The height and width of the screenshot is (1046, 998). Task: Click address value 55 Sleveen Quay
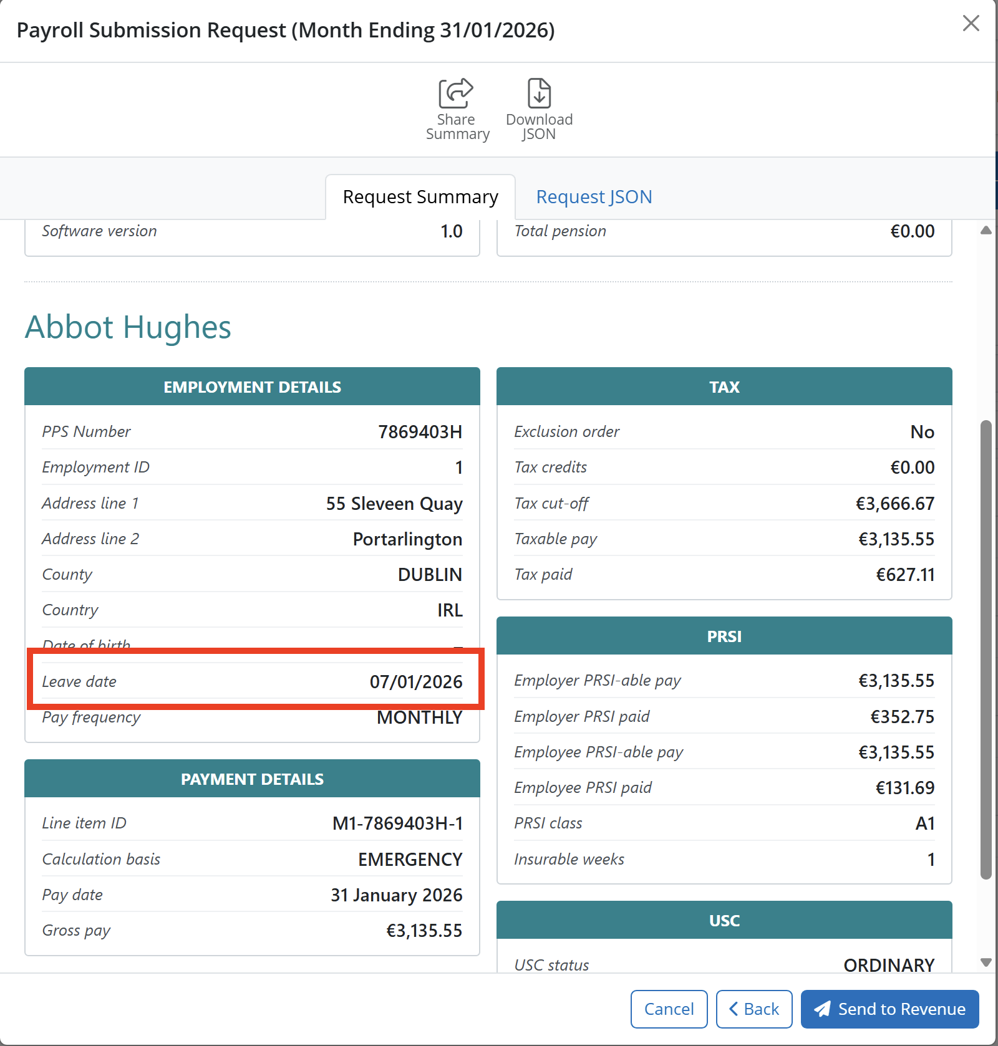click(x=394, y=503)
